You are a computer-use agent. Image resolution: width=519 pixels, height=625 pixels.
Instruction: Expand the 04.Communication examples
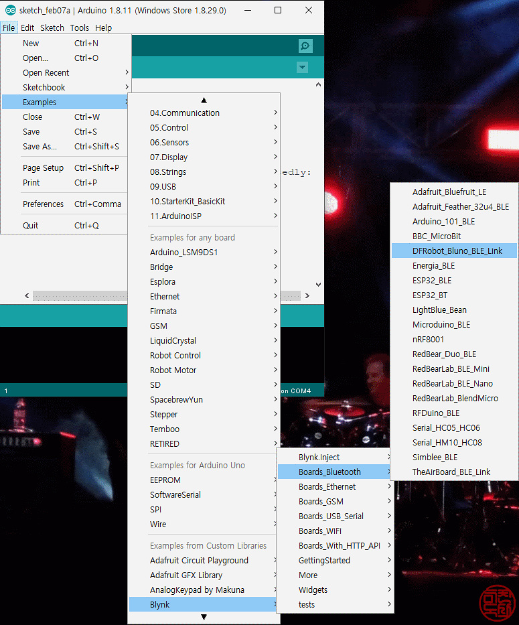pos(204,113)
